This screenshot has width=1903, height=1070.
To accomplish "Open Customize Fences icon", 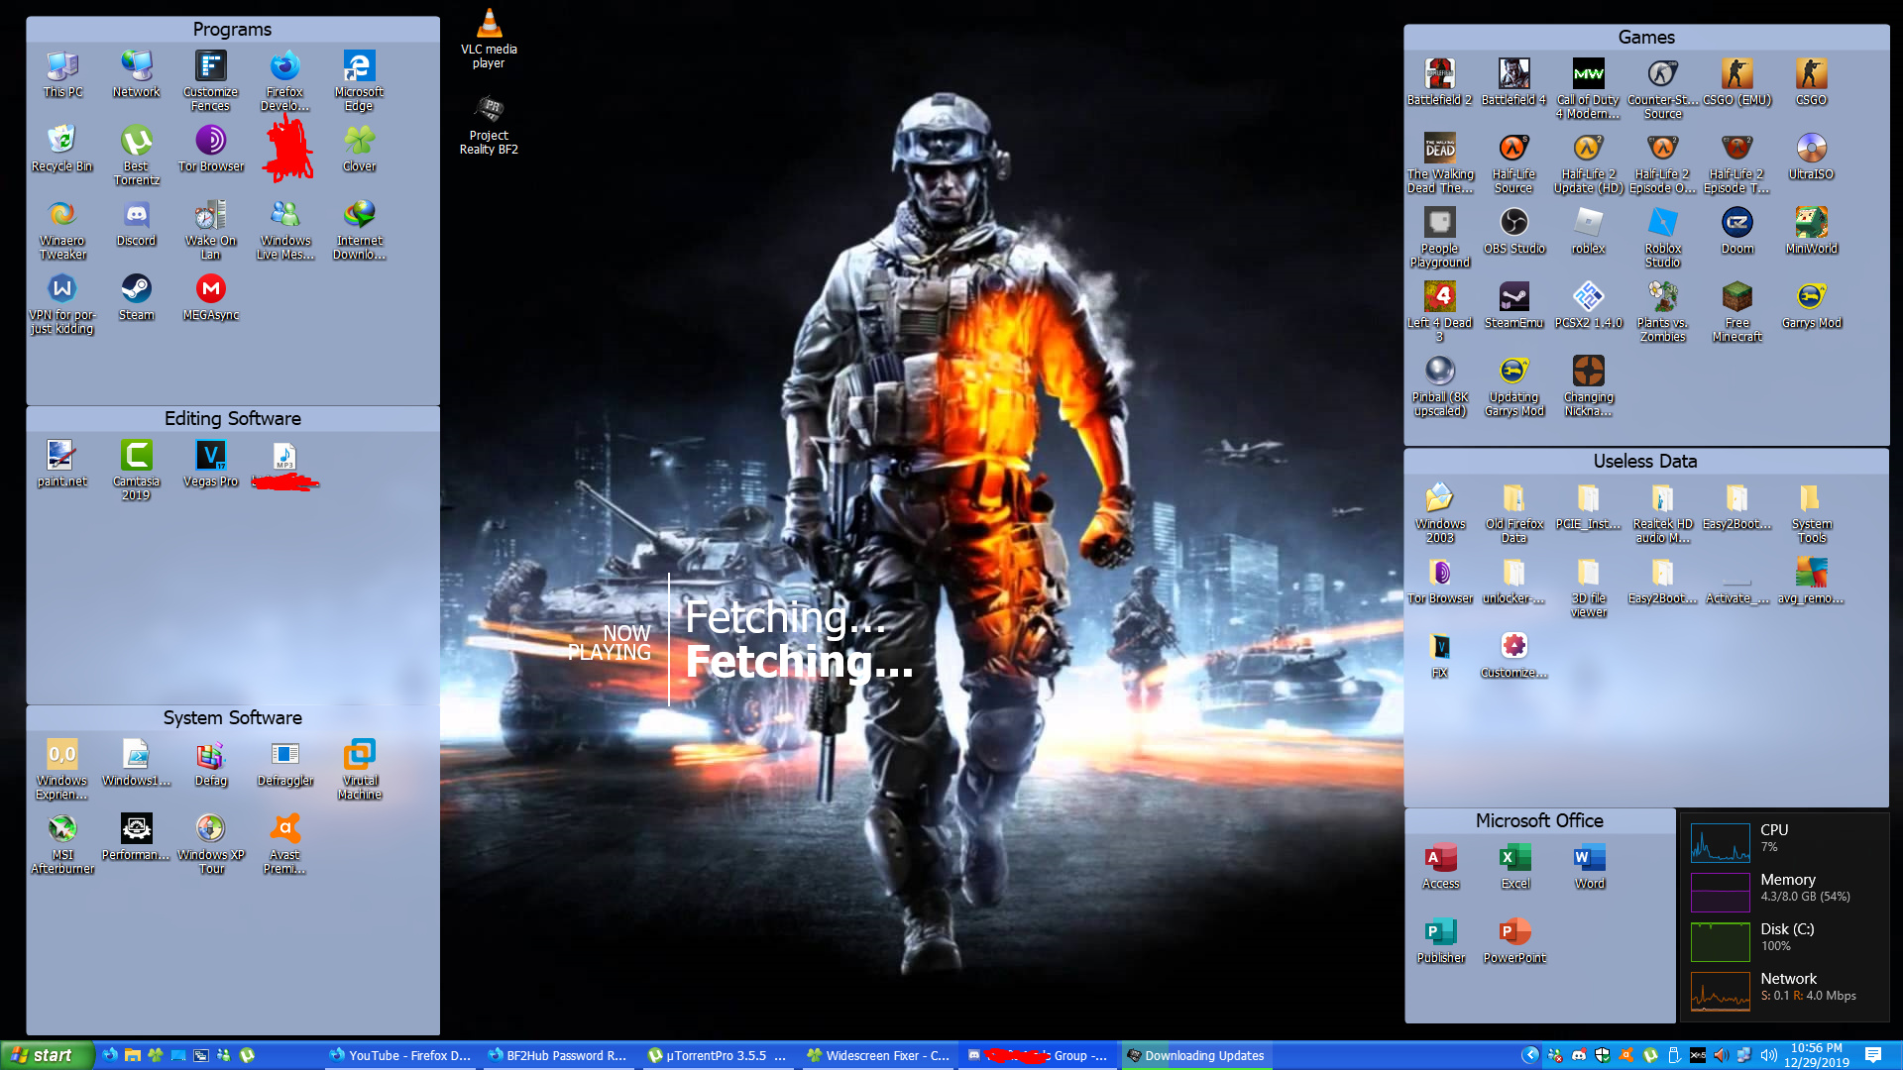I will 211,81.
